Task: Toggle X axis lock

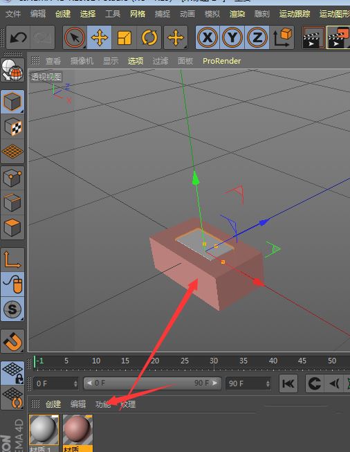Action: pyautogui.click(x=207, y=37)
